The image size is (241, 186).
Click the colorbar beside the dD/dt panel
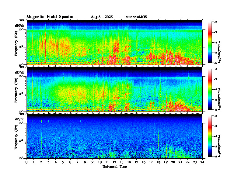tap(210, 89)
